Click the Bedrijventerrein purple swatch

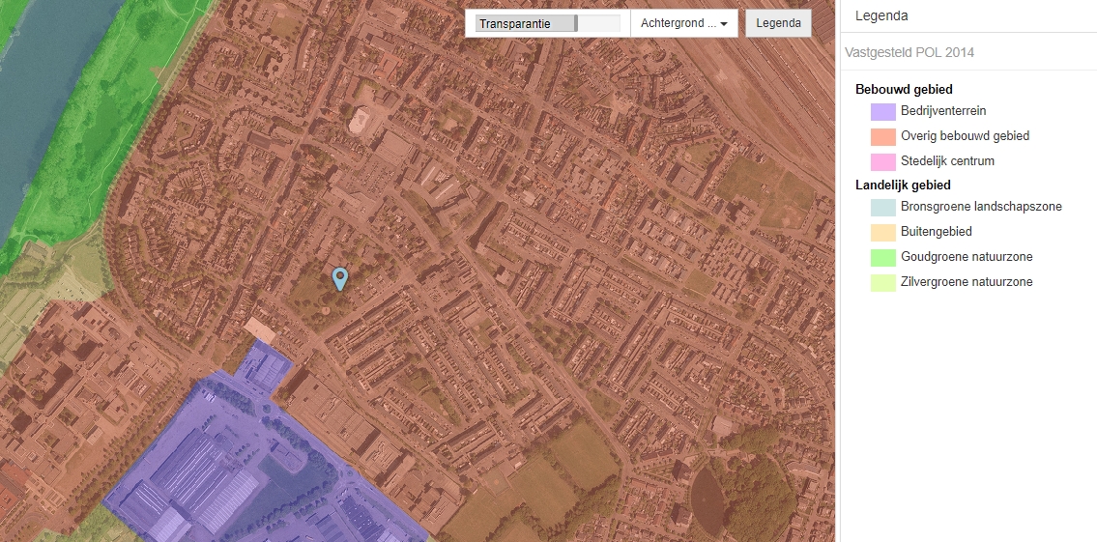(883, 111)
